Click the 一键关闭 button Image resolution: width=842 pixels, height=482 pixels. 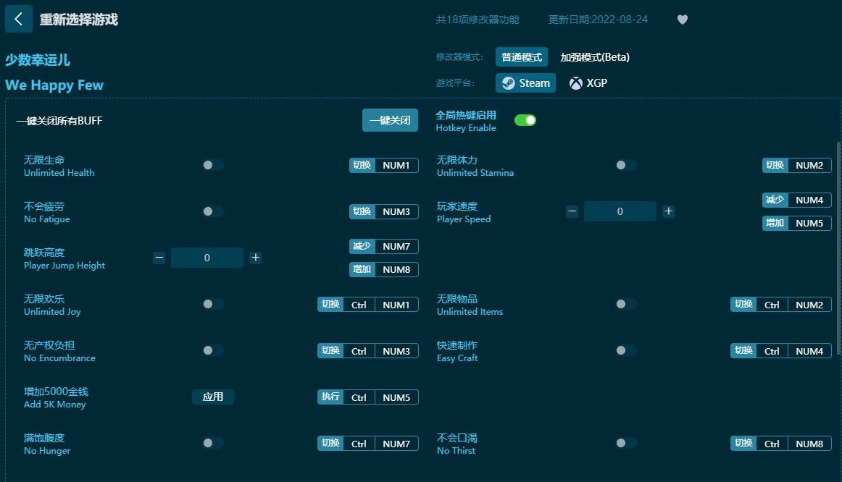click(x=390, y=120)
